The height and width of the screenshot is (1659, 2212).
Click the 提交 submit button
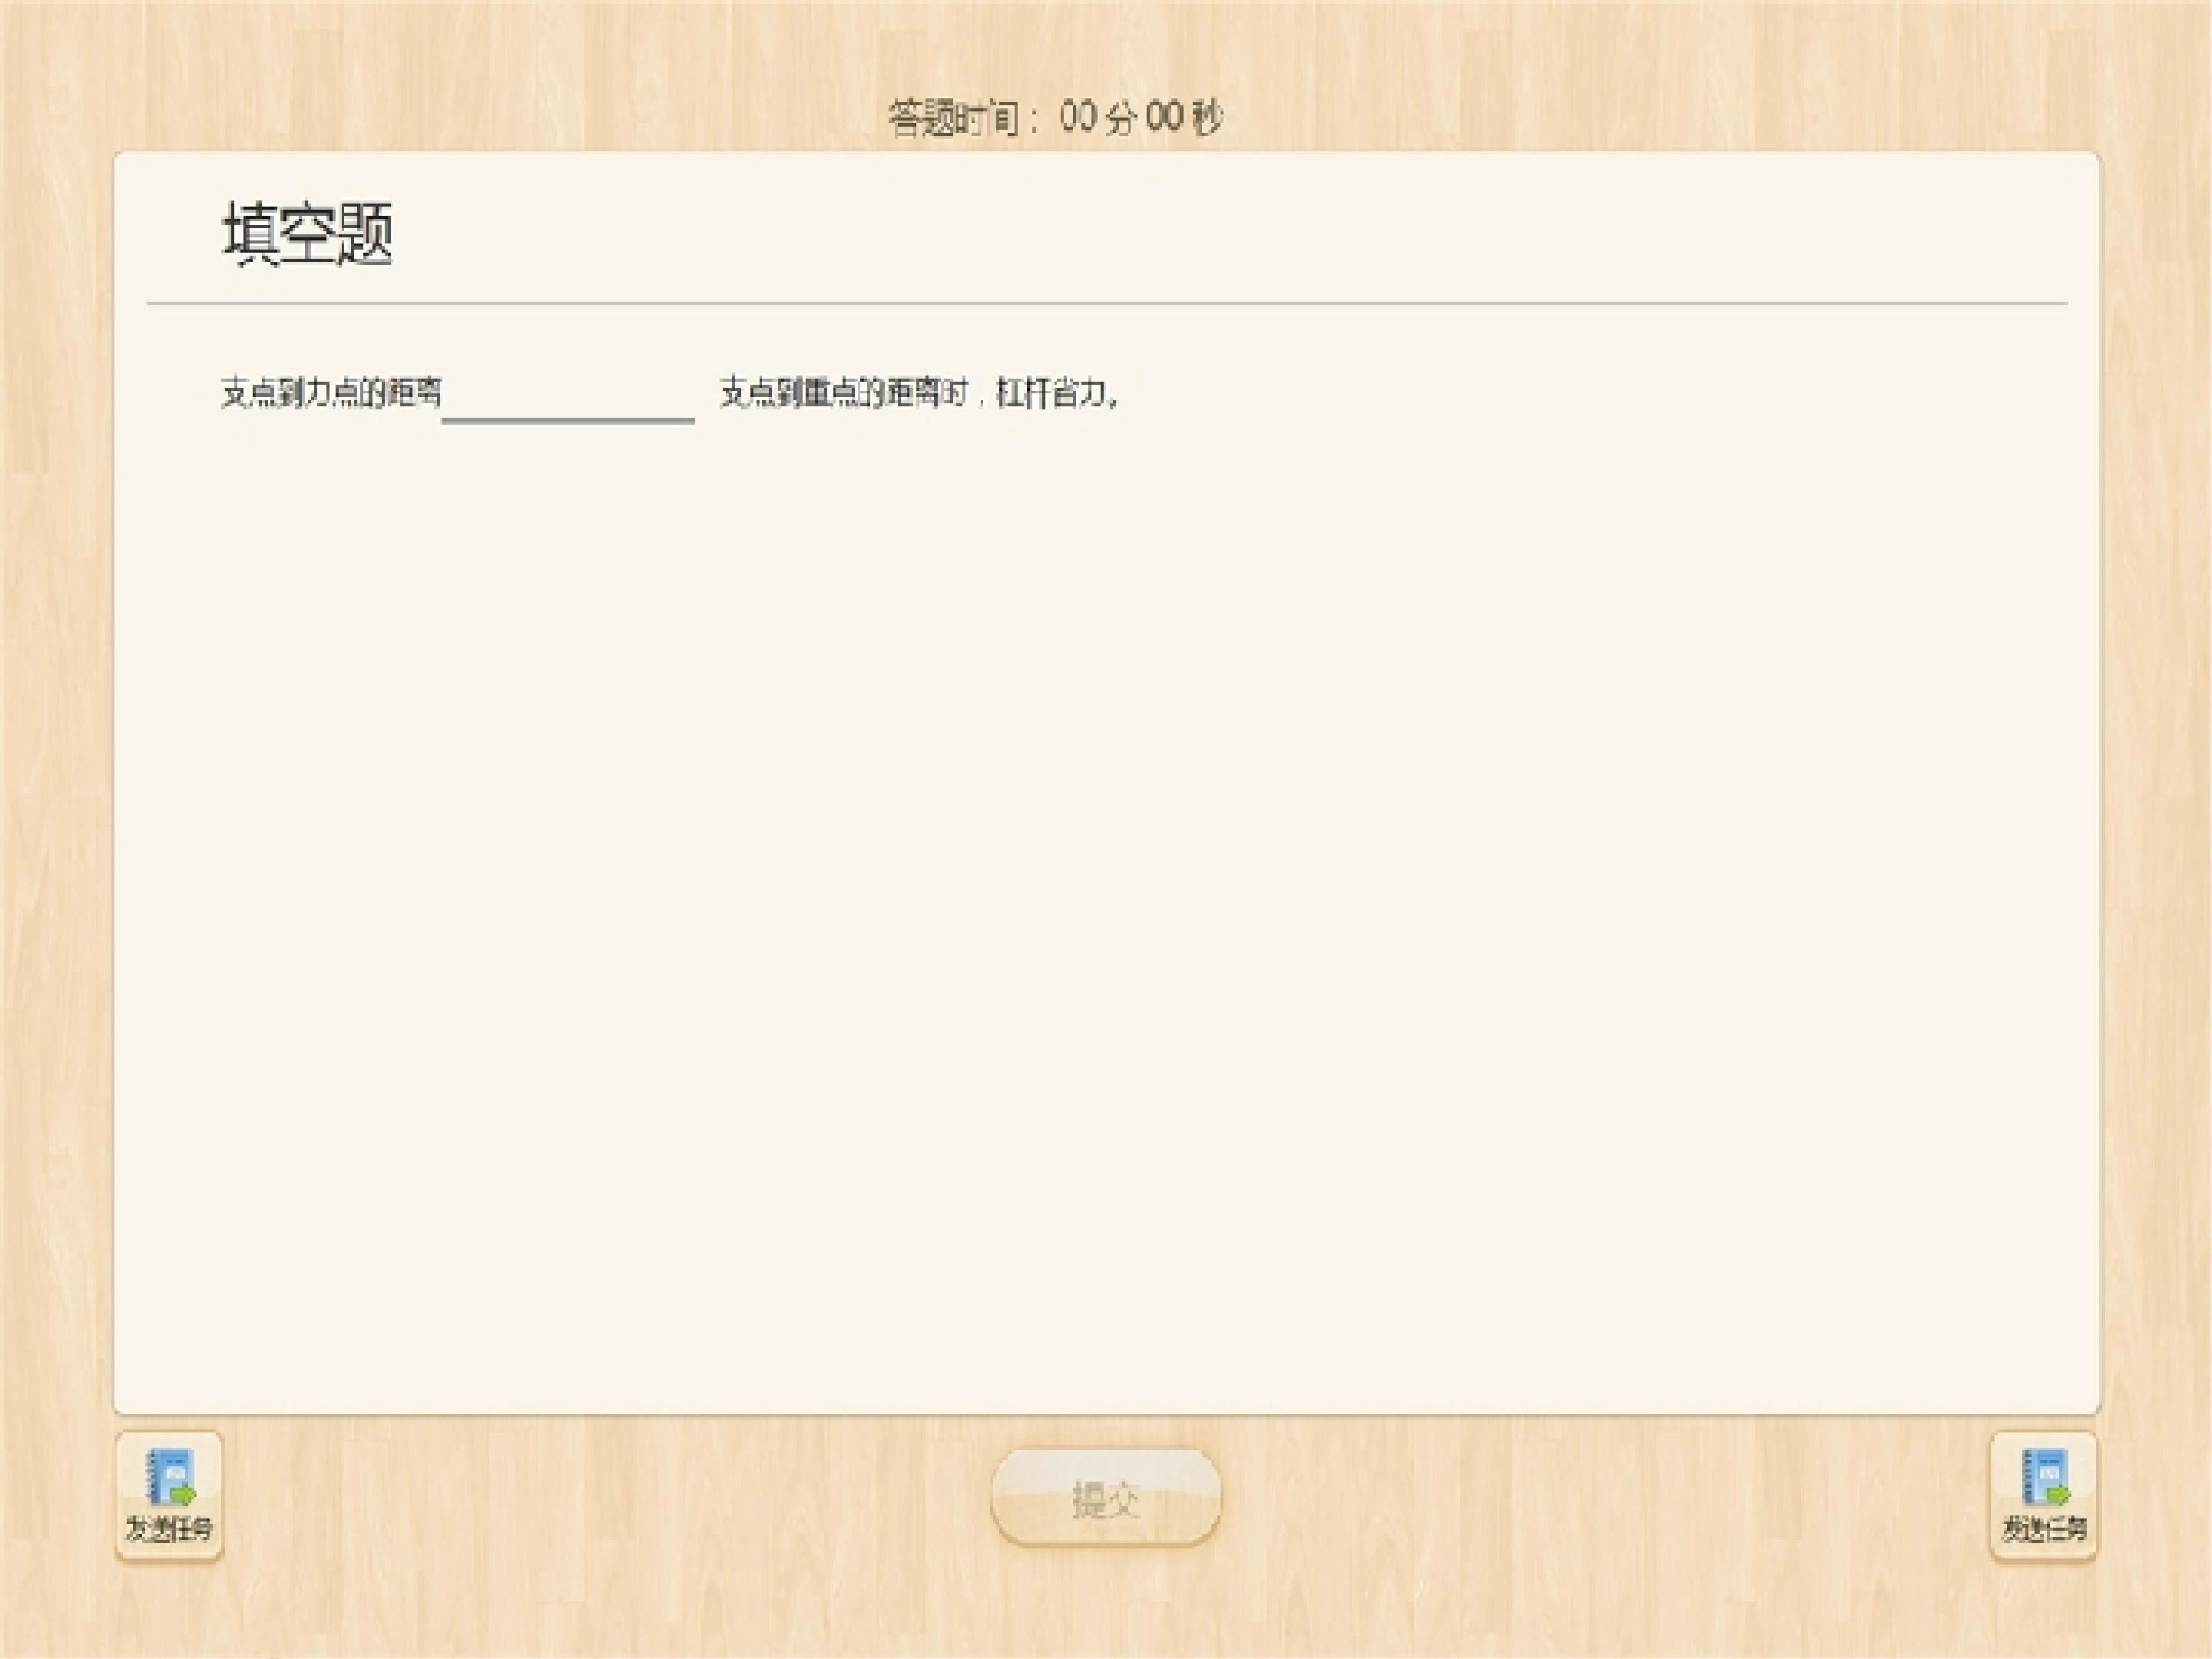tap(1106, 1498)
